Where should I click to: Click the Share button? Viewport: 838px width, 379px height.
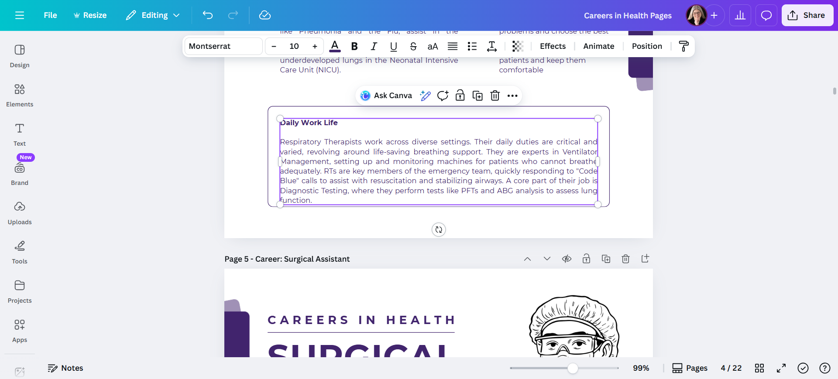pyautogui.click(x=807, y=15)
